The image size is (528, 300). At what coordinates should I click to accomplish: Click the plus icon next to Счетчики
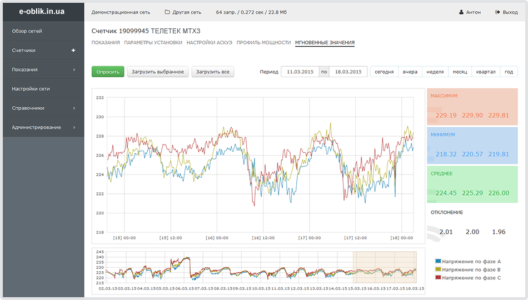tap(73, 51)
